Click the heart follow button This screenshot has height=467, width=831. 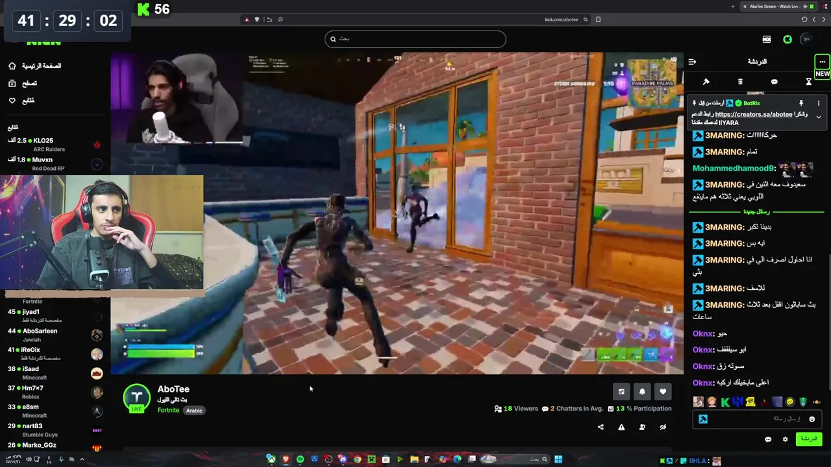click(x=662, y=391)
